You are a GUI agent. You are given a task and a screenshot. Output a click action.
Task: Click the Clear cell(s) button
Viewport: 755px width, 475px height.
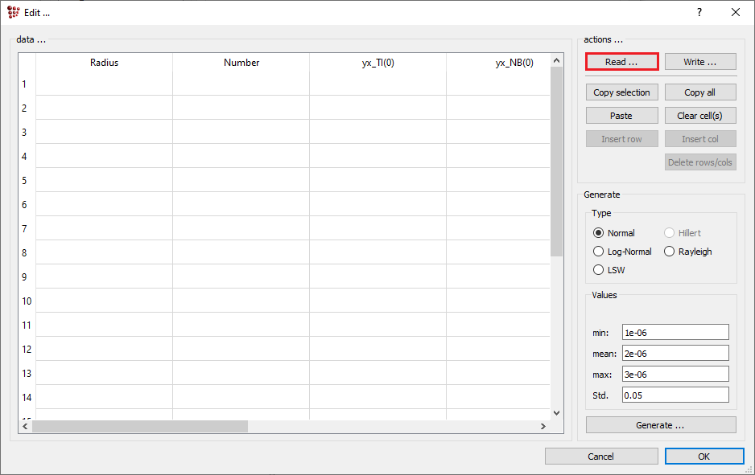pos(700,116)
